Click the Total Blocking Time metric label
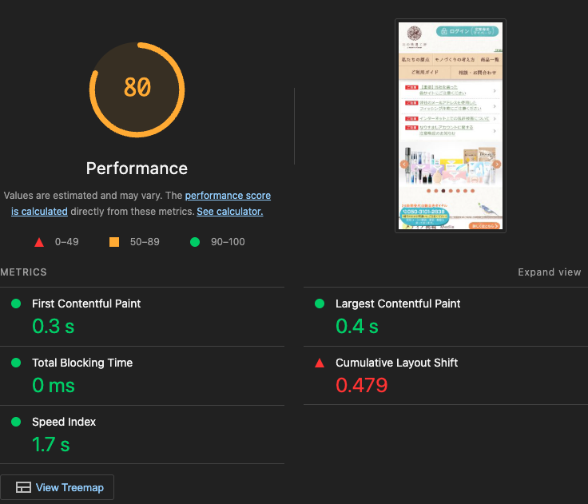This screenshot has height=504, width=588. pos(82,363)
